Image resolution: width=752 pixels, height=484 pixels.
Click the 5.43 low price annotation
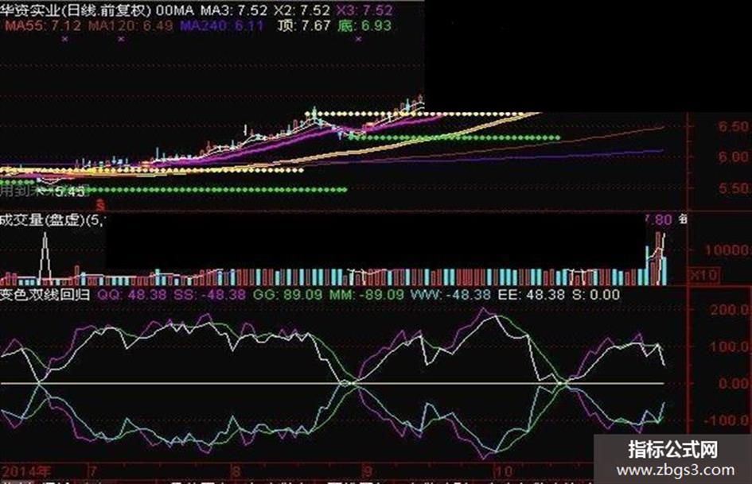70,192
